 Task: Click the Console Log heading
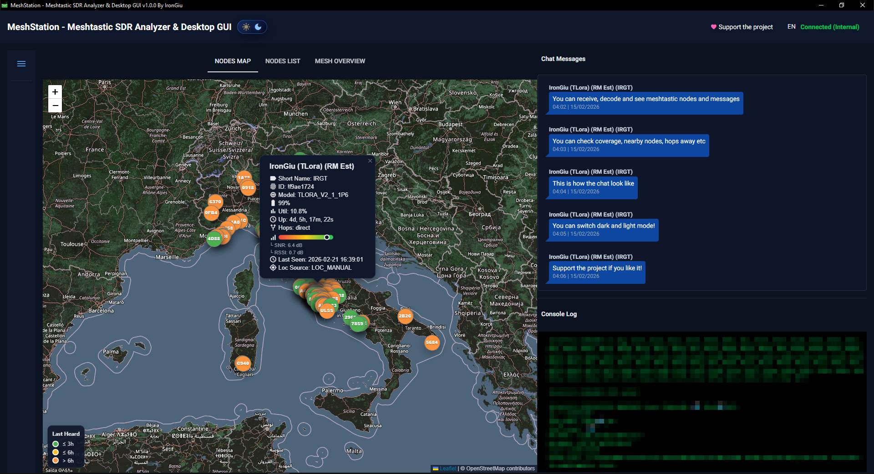[559, 314]
